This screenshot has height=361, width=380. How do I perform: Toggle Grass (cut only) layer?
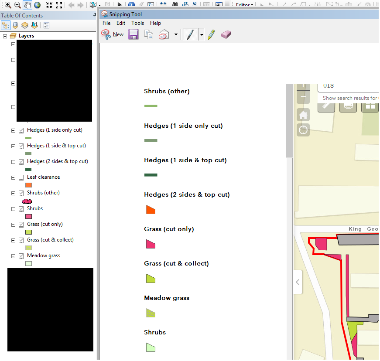(x=21, y=225)
